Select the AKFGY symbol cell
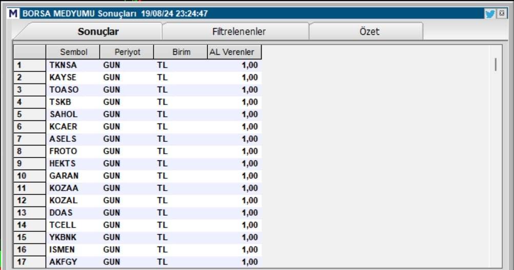Viewport: 514px width, 270px height. click(x=73, y=262)
